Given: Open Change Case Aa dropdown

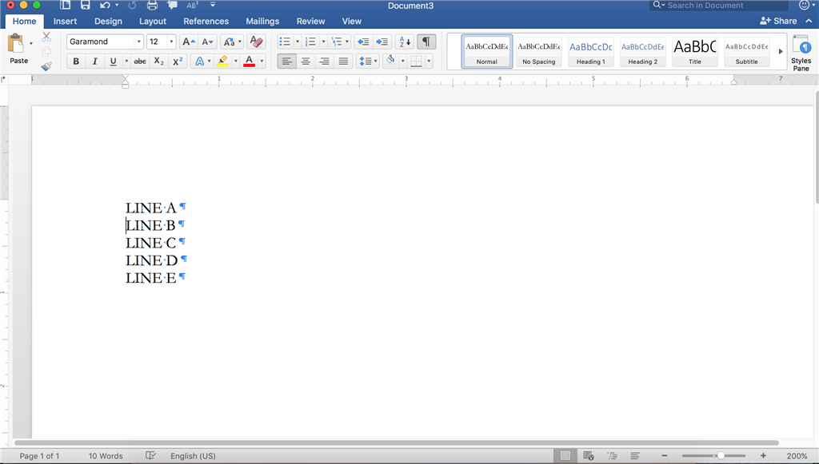Looking at the screenshot, I should (231, 42).
